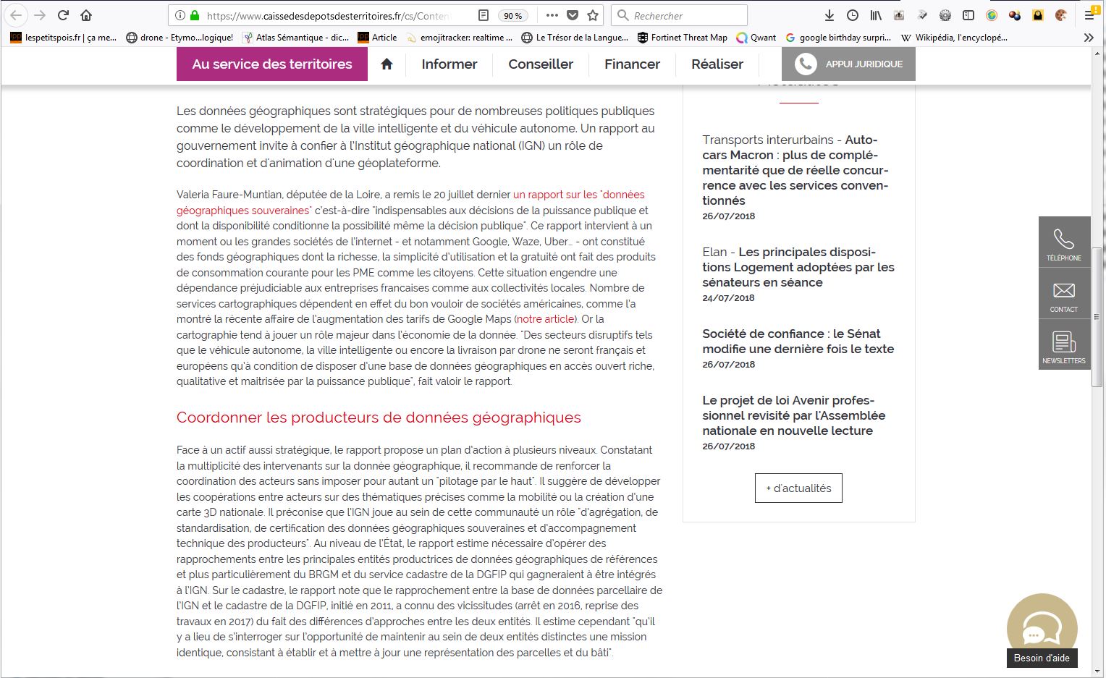Select the Conseiller navigation tab

[540, 64]
